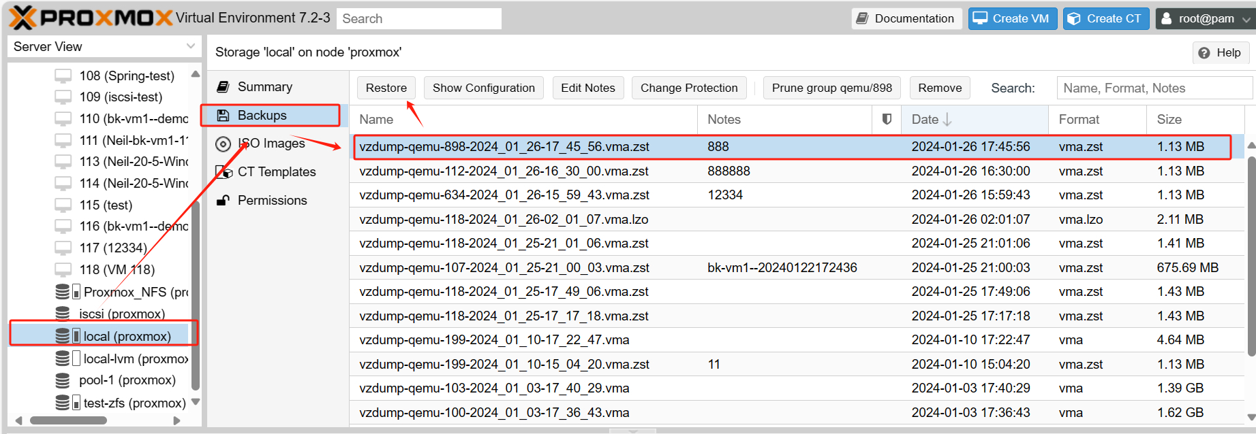Focus the top Search field
The width and height of the screenshot is (1256, 434).
click(x=419, y=18)
